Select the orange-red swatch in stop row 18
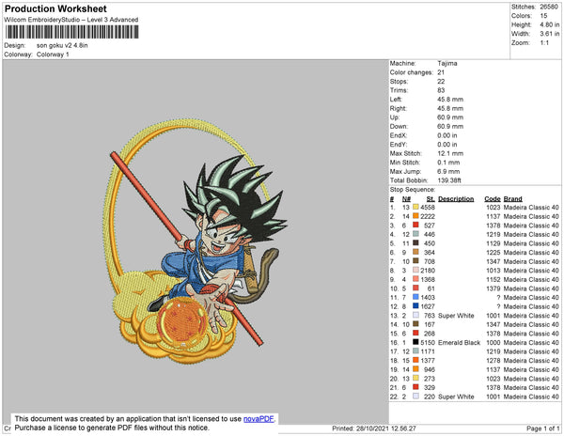Screen dimensions: 564x436 pyautogui.click(x=415, y=360)
